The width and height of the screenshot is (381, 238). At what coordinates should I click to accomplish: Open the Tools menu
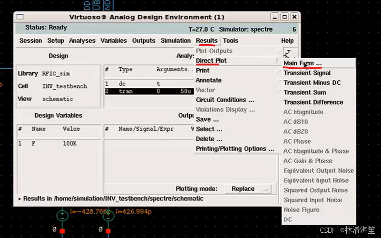click(x=230, y=41)
